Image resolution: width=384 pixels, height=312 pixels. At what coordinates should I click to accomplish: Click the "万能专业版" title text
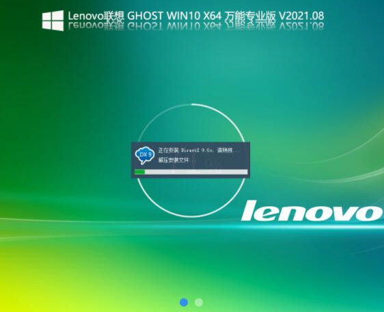click(250, 16)
